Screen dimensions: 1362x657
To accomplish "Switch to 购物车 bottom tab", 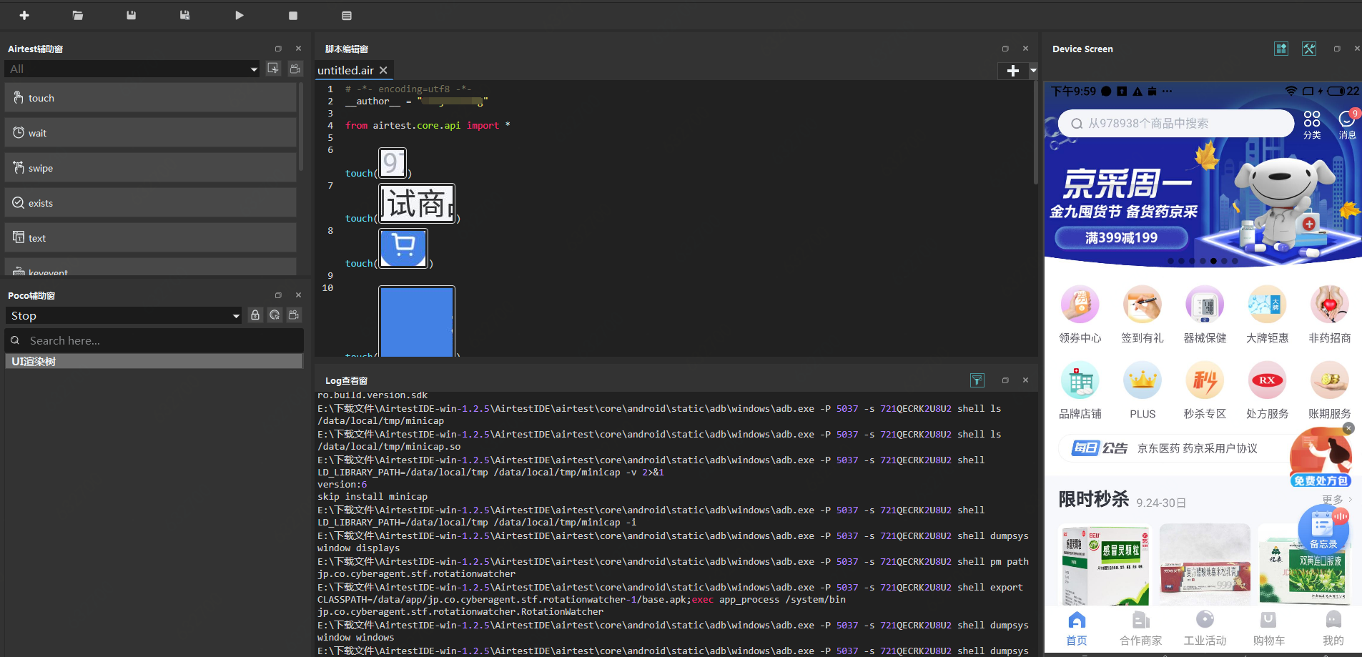I will point(1269,628).
